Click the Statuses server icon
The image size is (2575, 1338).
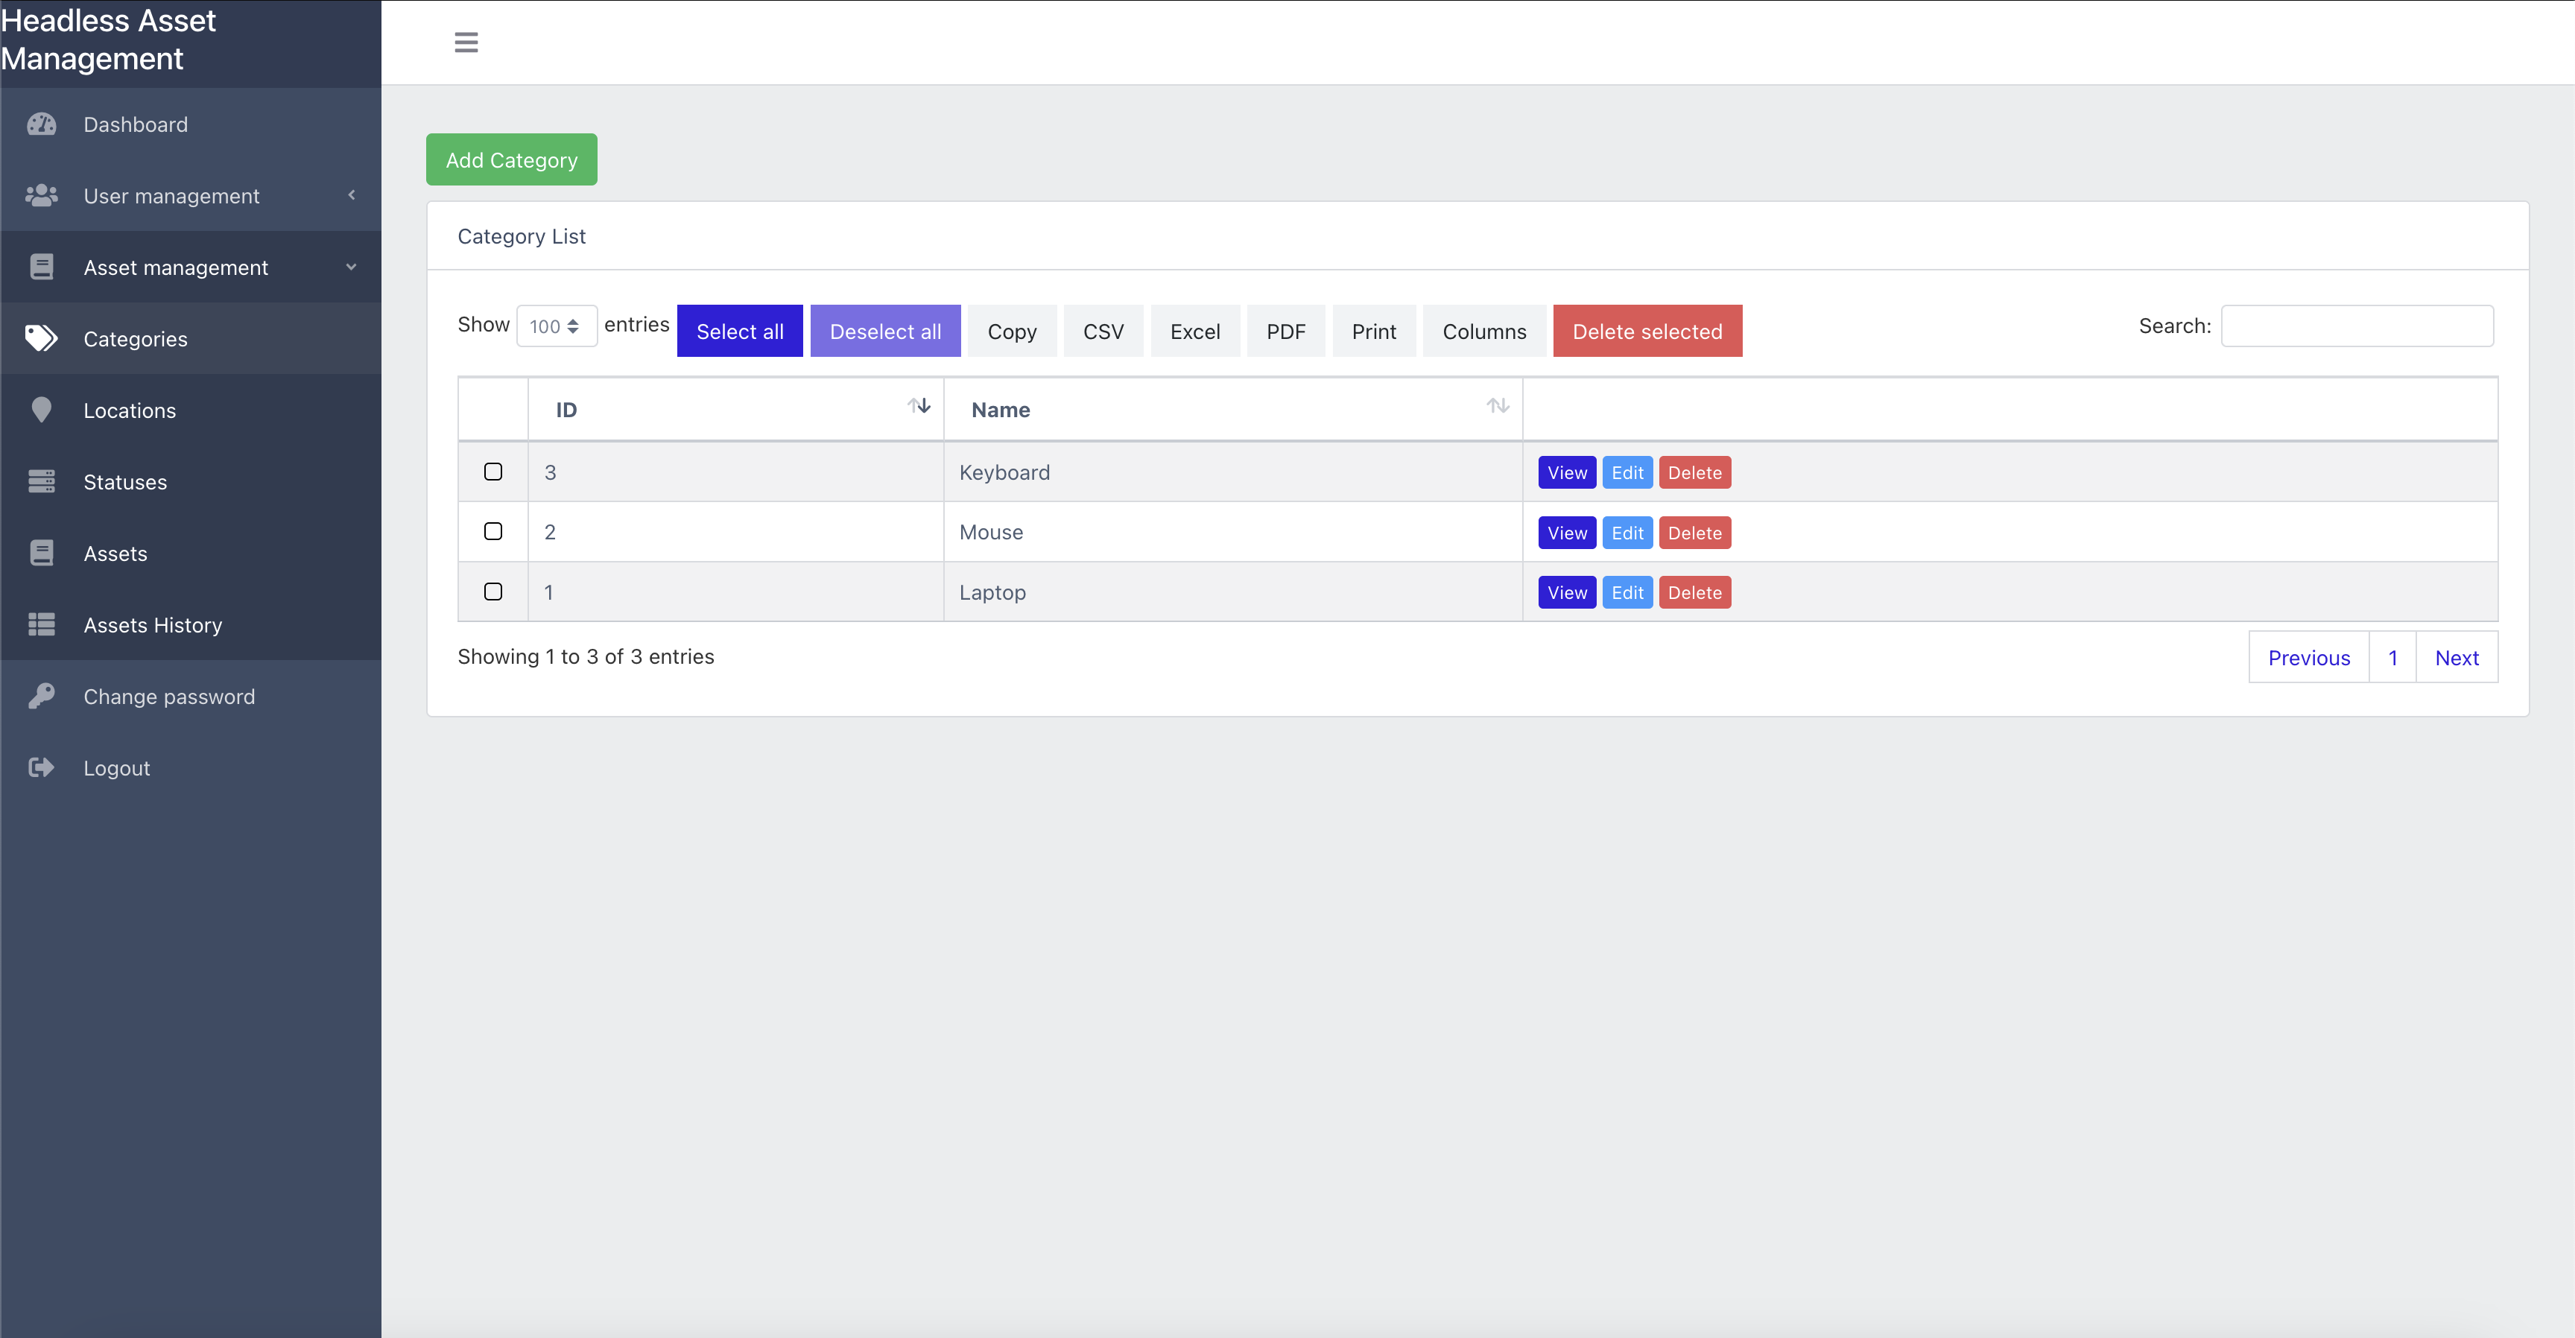point(41,482)
